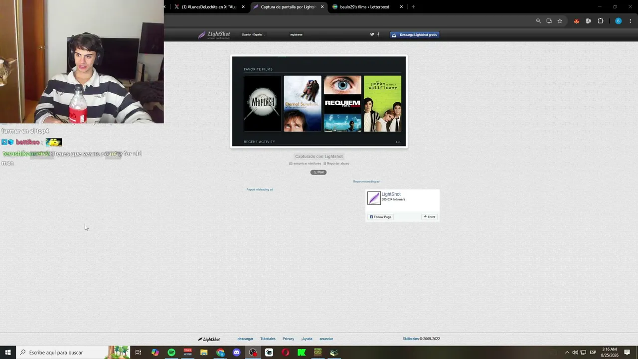The image size is (638, 359).
Task: Open LightShot's Twitter bird icon
Action: coord(372,34)
